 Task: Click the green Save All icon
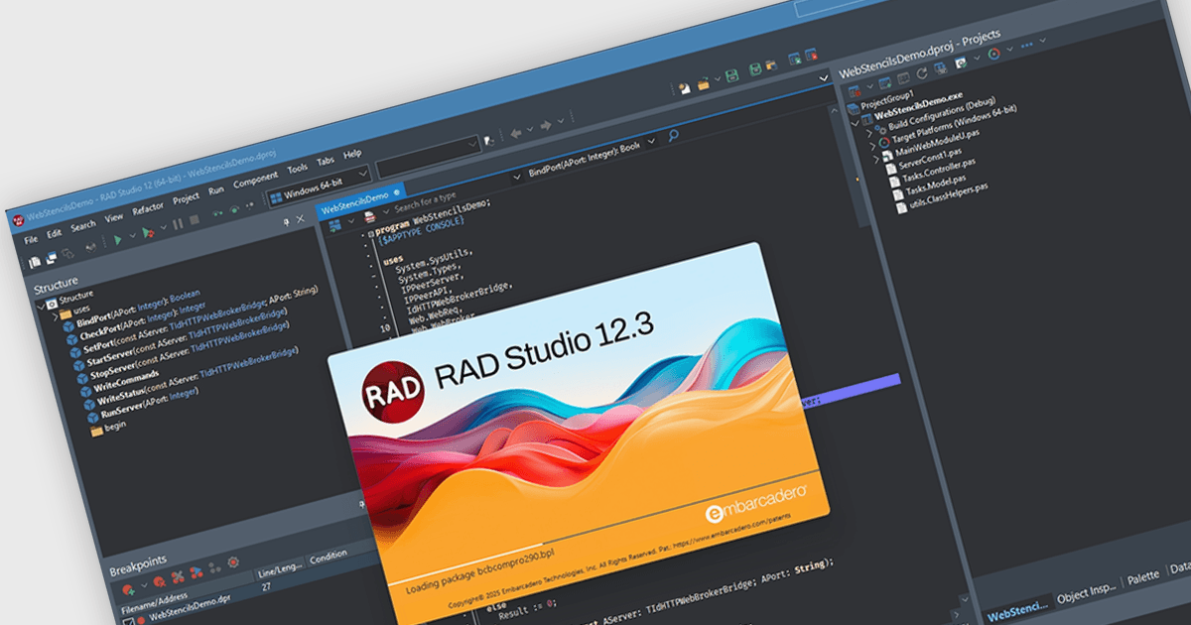tap(755, 69)
